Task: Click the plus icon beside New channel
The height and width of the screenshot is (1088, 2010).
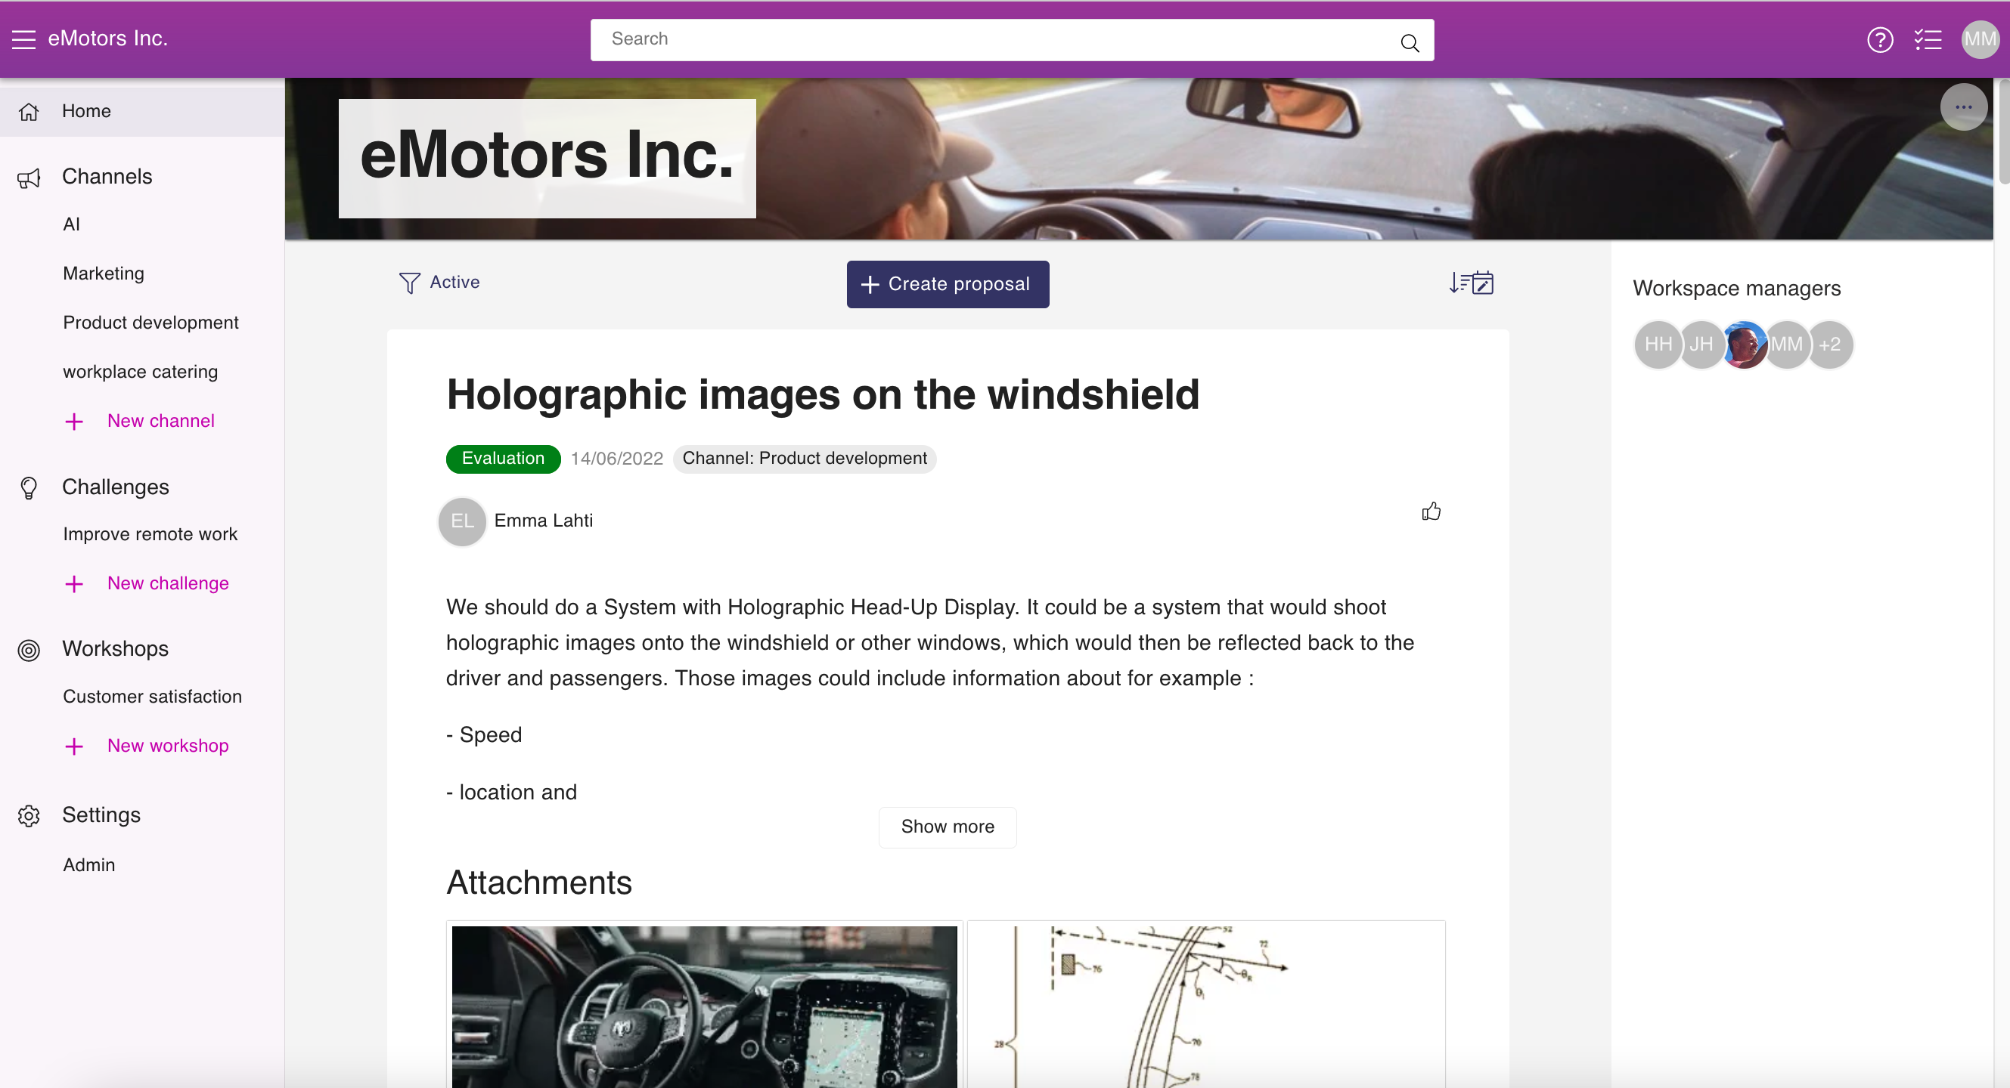Action: click(x=74, y=422)
